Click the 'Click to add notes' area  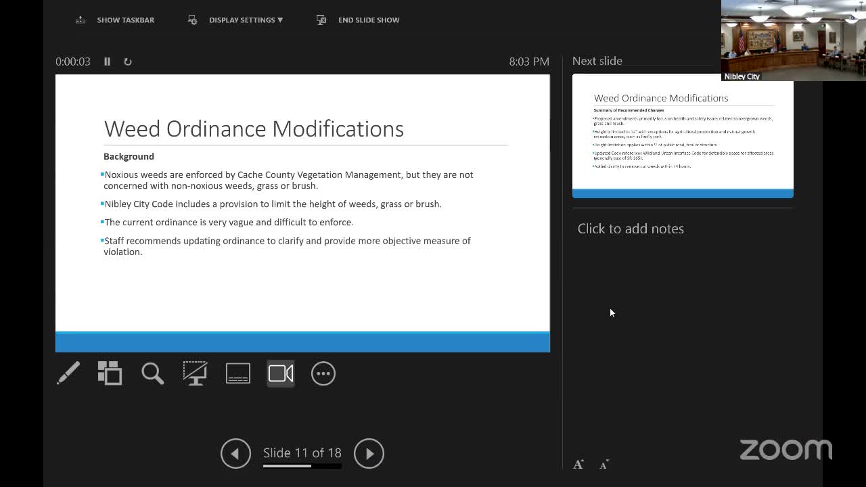click(x=631, y=229)
